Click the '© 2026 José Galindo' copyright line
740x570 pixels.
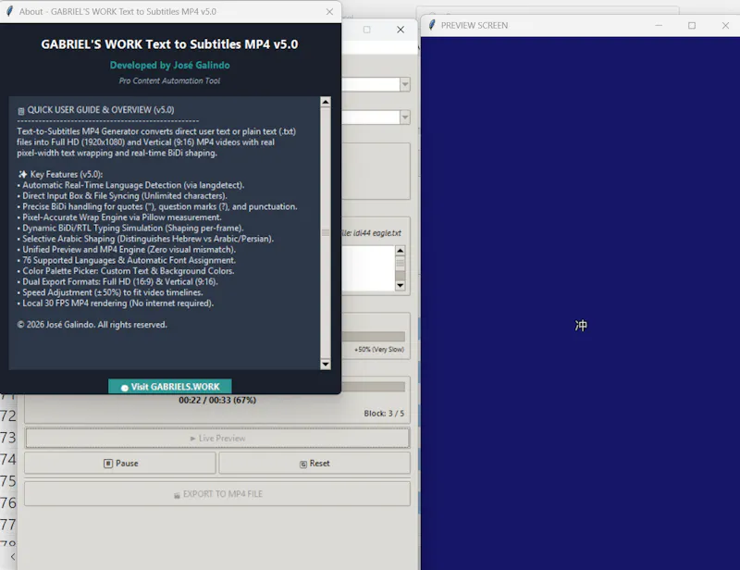[92, 325]
